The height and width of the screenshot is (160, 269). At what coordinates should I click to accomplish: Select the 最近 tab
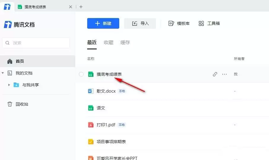92,43
